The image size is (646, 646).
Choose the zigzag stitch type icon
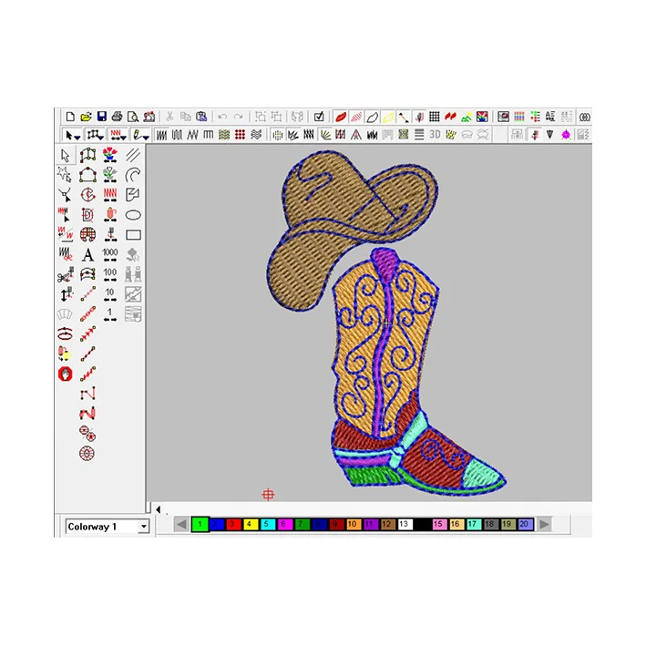192,135
